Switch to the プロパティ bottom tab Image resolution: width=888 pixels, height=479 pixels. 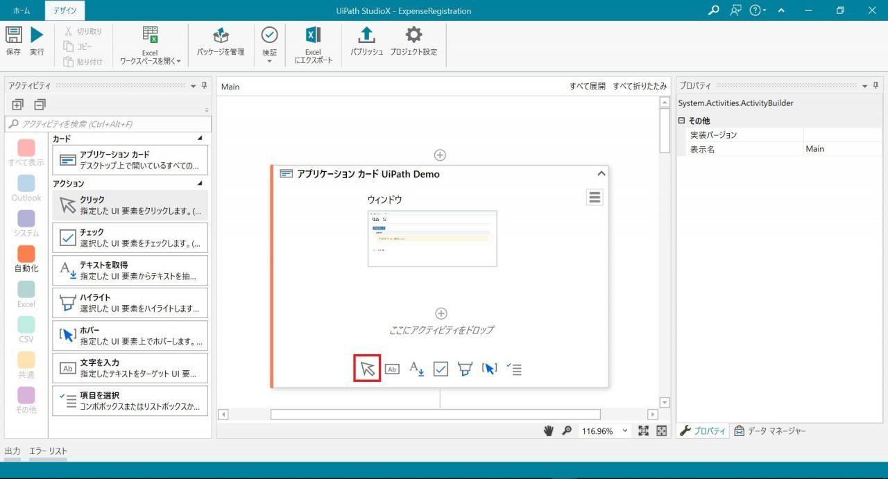point(703,430)
